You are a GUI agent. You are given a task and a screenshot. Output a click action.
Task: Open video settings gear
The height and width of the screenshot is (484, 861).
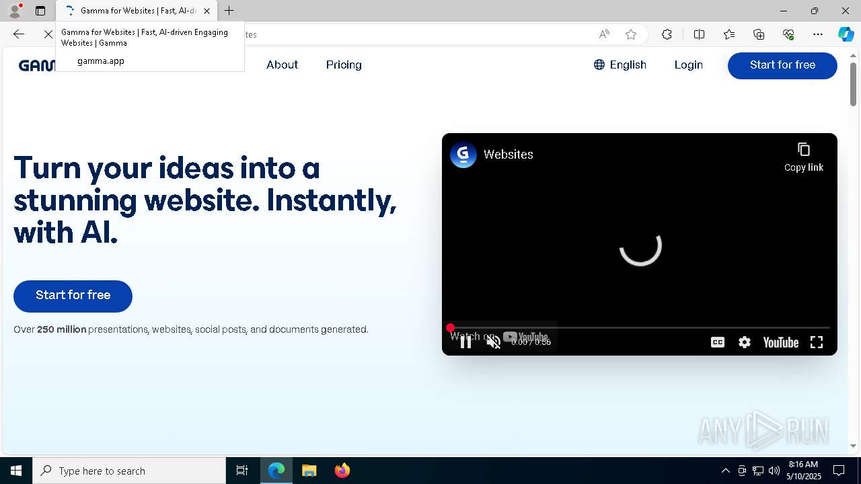coord(745,342)
